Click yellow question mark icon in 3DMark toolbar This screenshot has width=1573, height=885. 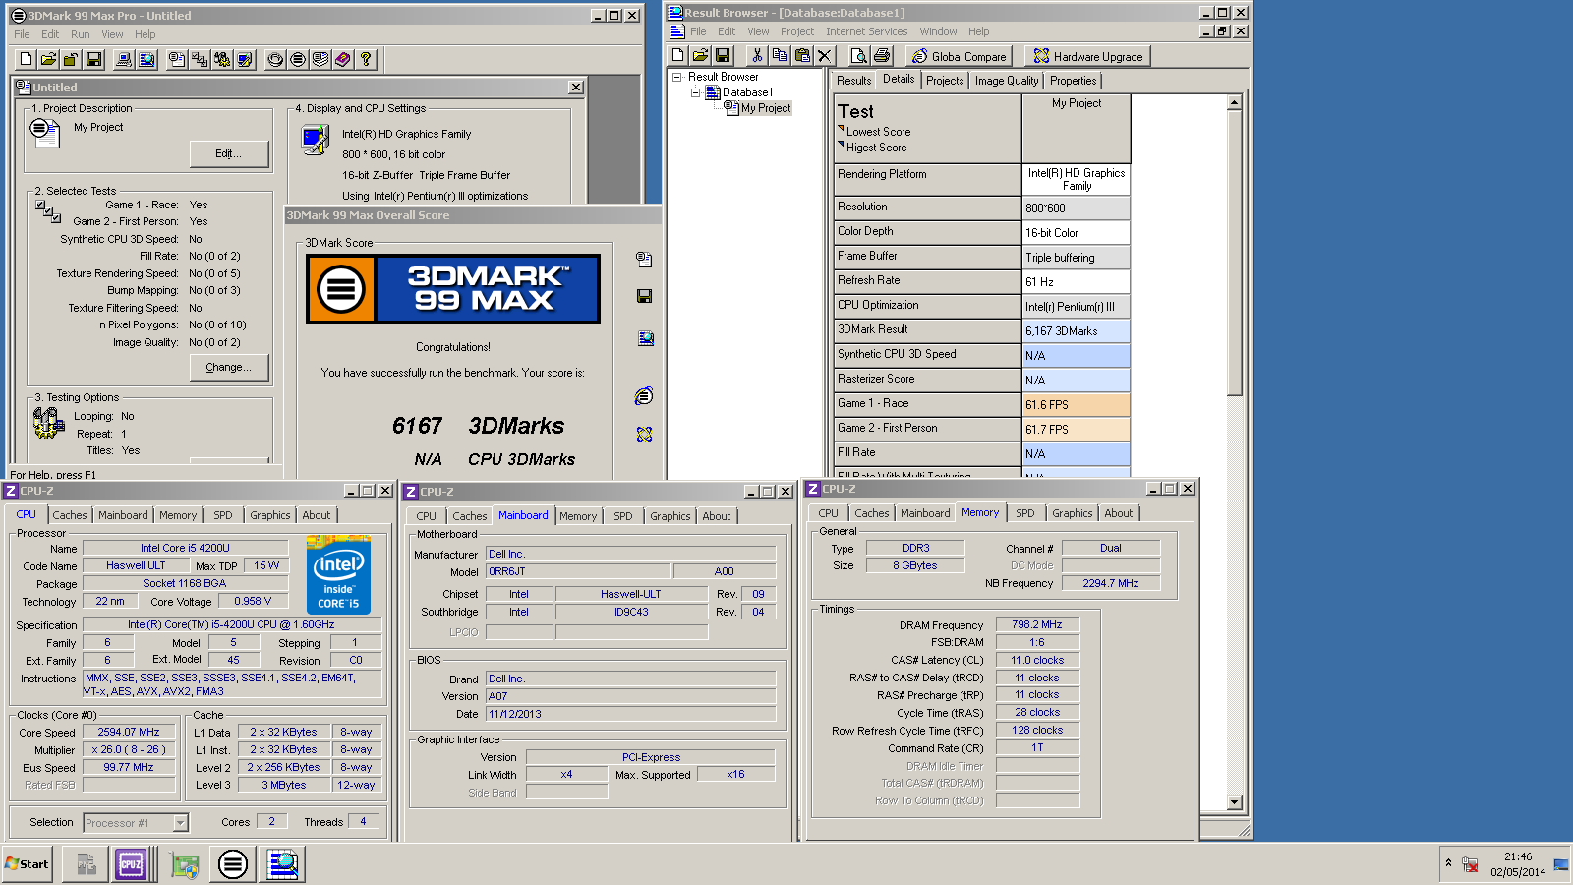366,60
